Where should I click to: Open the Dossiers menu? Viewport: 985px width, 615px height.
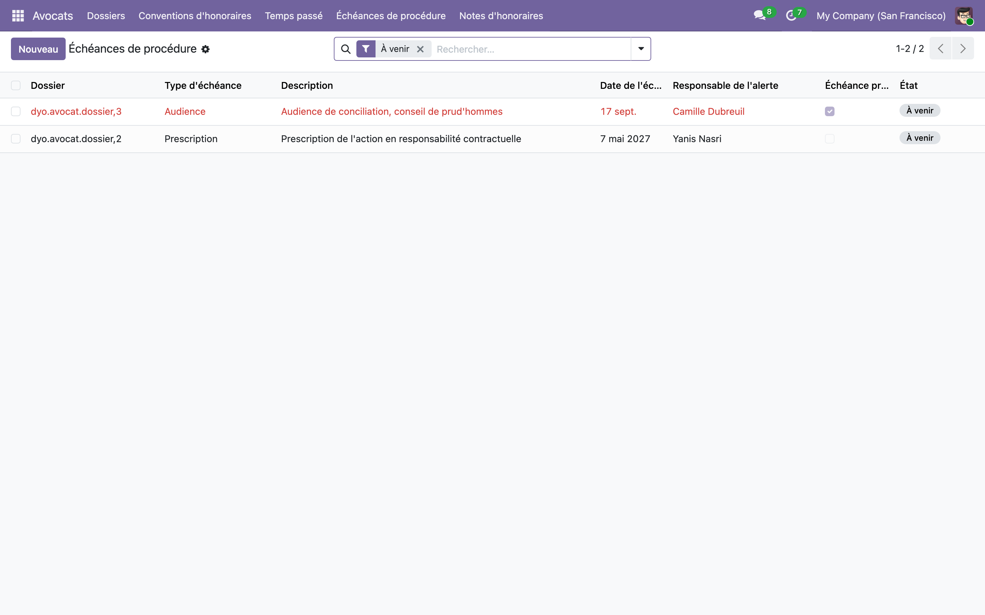106,15
